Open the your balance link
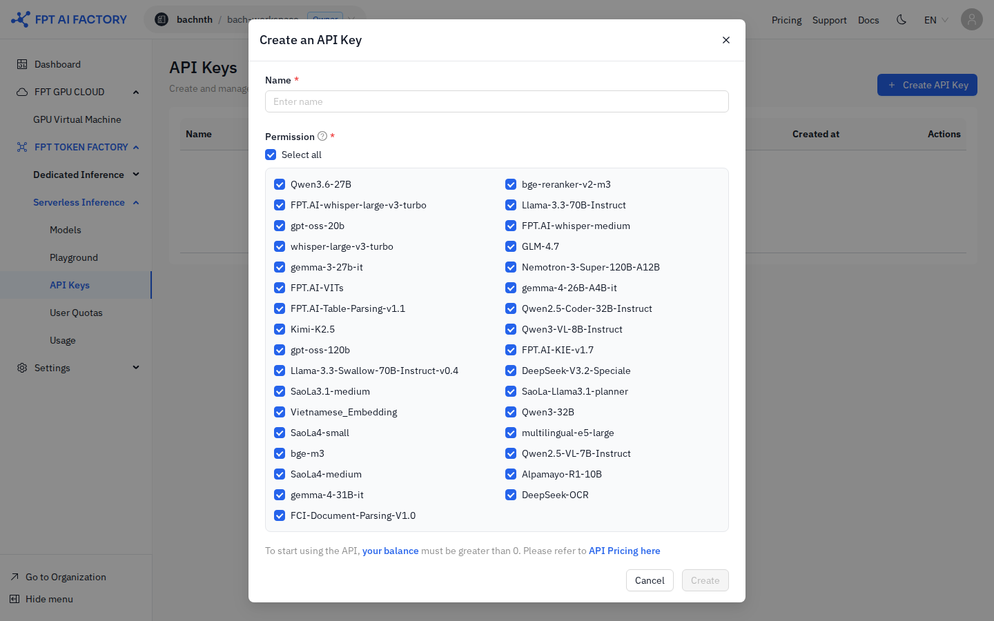The image size is (994, 621). [391, 551]
